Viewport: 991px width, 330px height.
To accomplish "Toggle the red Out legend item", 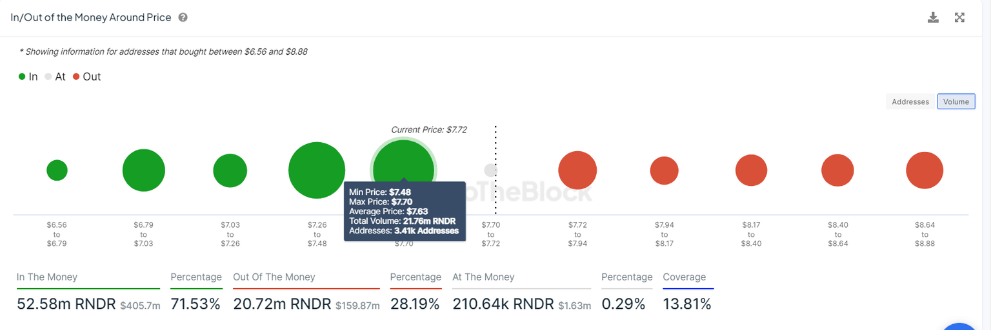I will tap(86, 77).
